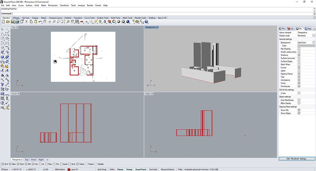Screen dimensions: 316x171
Task: Open Help with the question mark icon
Action: click(x=146, y=22)
